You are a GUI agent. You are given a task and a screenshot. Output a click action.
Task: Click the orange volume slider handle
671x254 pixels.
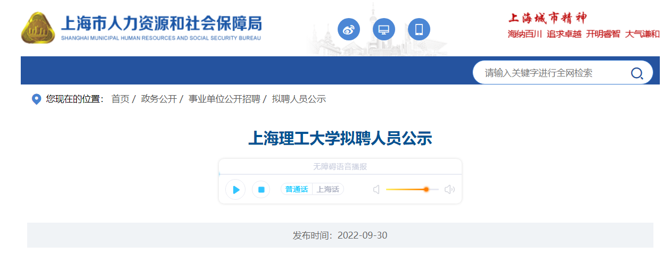click(x=426, y=190)
